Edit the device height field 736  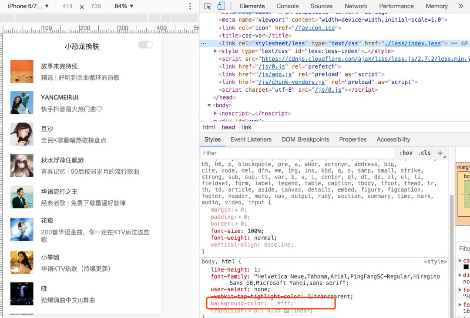click(x=96, y=6)
